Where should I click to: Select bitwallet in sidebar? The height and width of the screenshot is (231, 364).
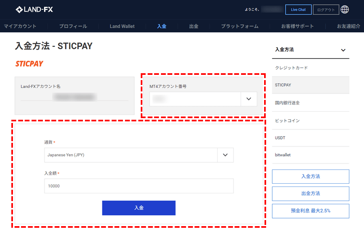(x=311, y=155)
